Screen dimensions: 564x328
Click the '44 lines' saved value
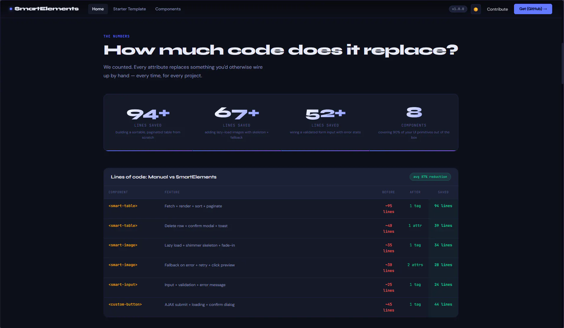[443, 304]
